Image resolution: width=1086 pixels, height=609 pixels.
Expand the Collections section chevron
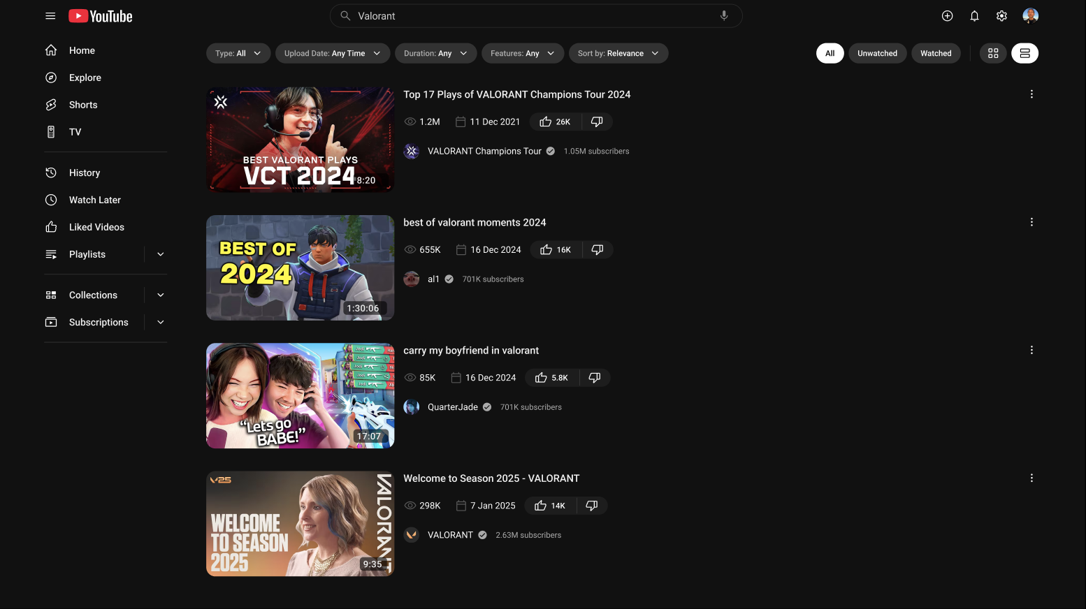point(161,295)
